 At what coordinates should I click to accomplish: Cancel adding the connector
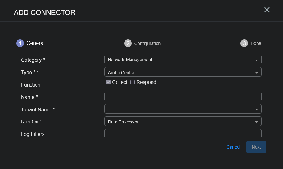point(233,147)
